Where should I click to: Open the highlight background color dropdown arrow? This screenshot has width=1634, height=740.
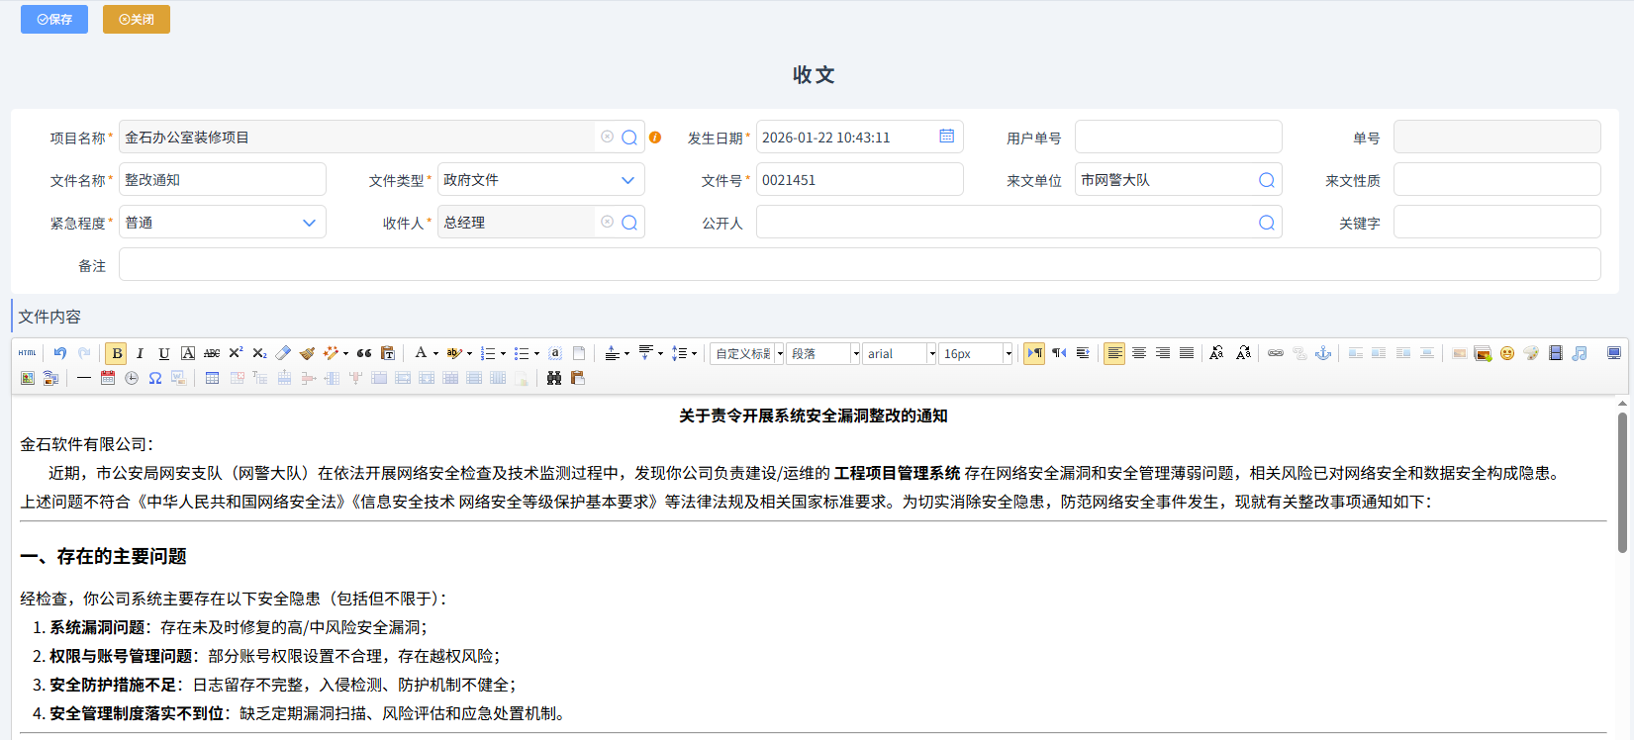(469, 353)
